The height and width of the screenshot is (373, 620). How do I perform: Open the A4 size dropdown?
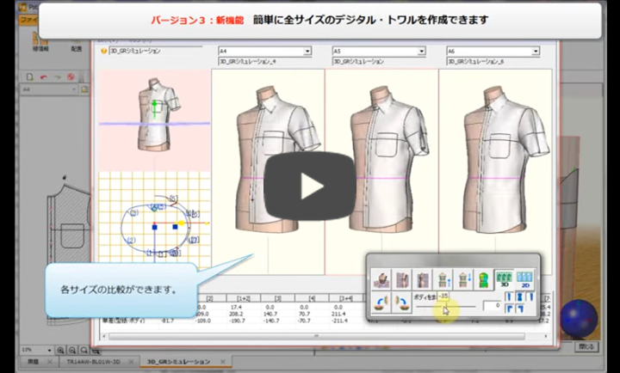307,52
